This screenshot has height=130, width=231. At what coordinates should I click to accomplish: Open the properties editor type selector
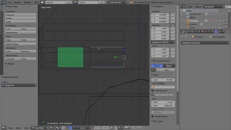[x=184, y=31]
